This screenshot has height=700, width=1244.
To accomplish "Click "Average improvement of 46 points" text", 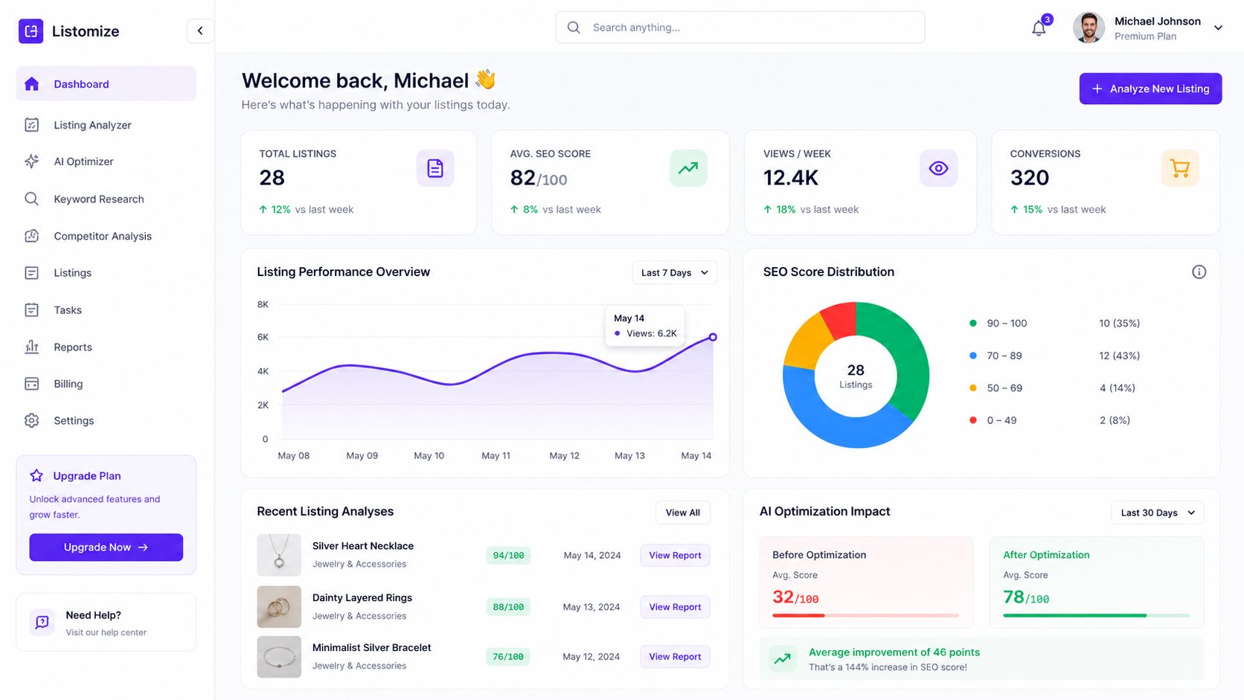I will point(894,652).
